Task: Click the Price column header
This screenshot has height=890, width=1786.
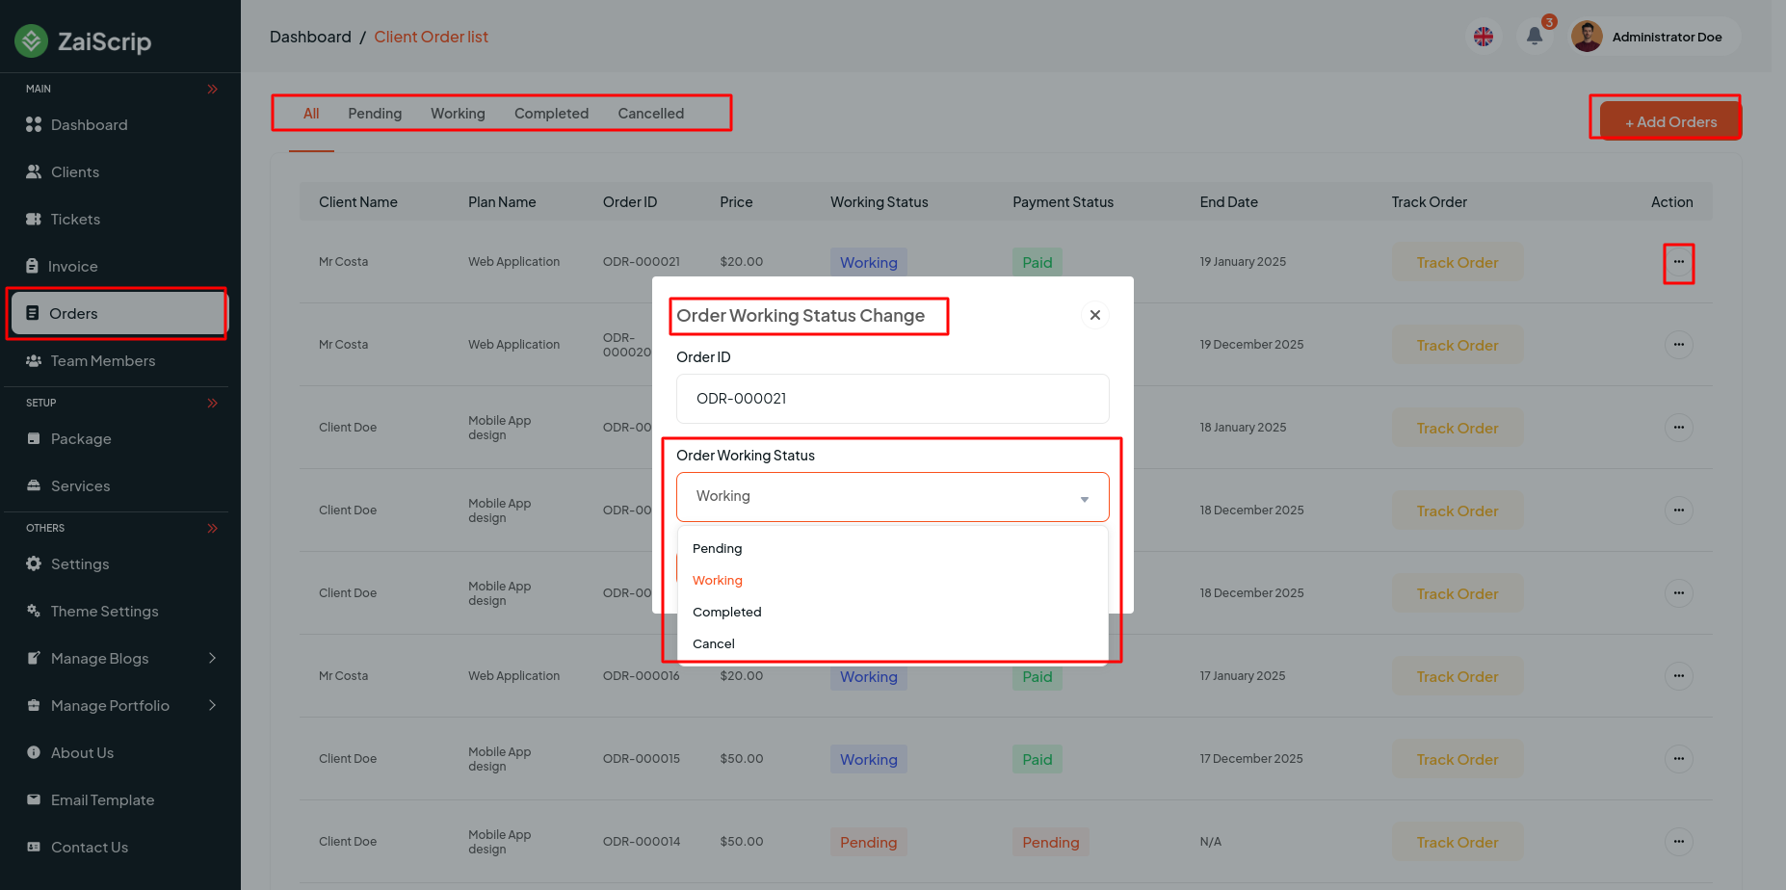Action: tap(736, 202)
